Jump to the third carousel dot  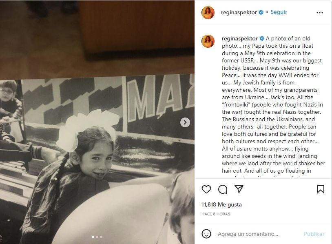(101, 237)
